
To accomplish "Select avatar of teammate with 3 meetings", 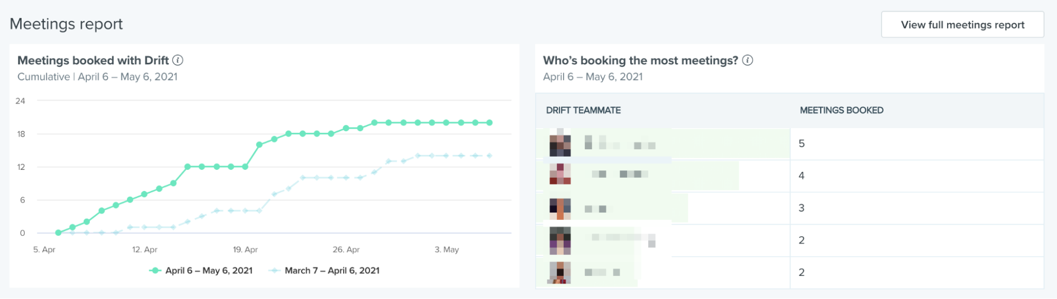I will click(560, 209).
